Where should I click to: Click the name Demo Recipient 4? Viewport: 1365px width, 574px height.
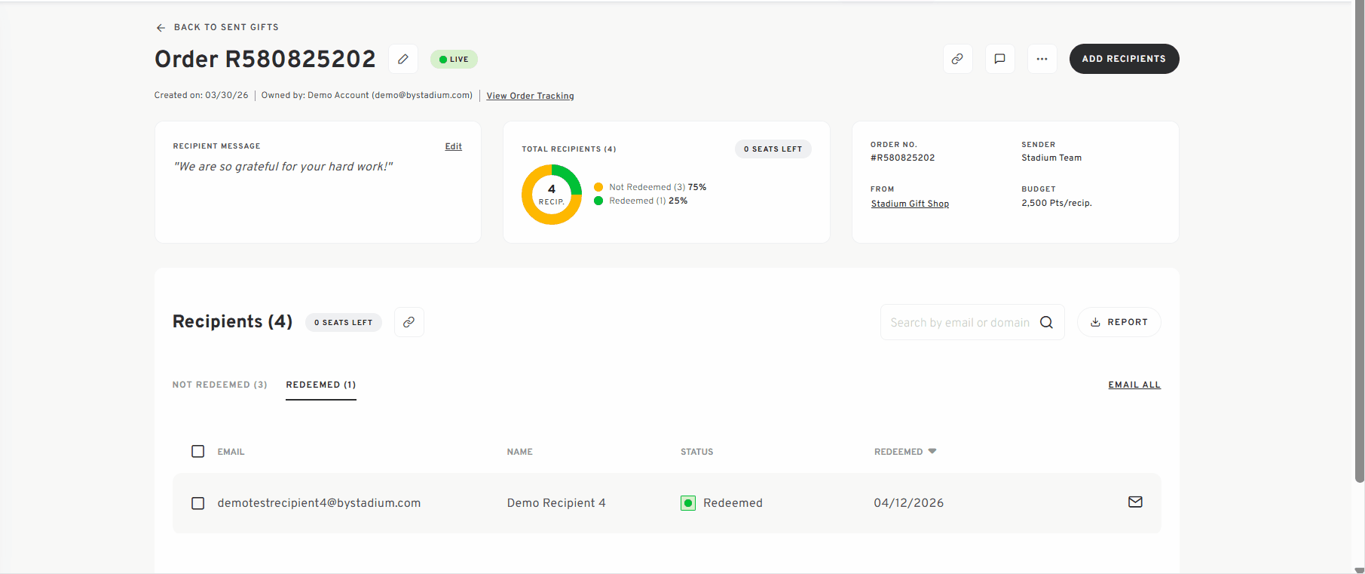(x=556, y=503)
